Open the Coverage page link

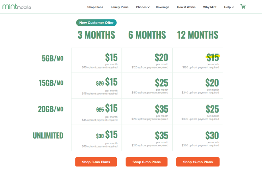[x=163, y=7]
